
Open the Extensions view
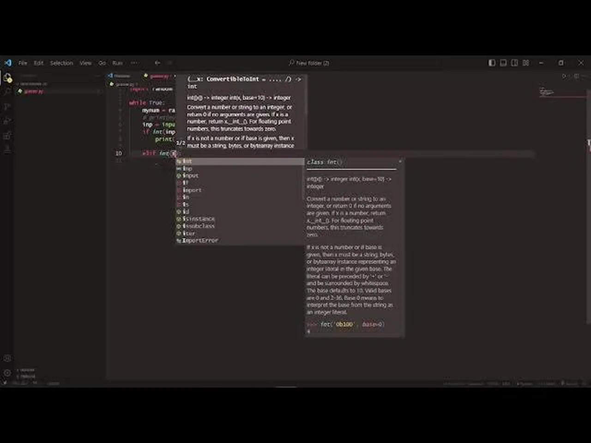(7, 135)
